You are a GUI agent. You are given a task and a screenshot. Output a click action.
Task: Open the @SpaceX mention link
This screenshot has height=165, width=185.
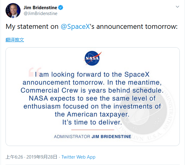tap(75, 27)
